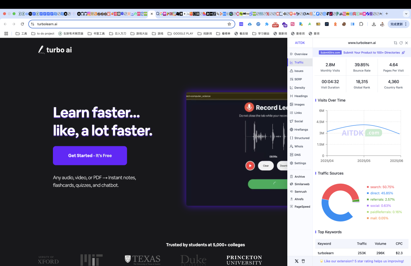Click the X (Twitter) icon at panel bottom

(x=296, y=261)
